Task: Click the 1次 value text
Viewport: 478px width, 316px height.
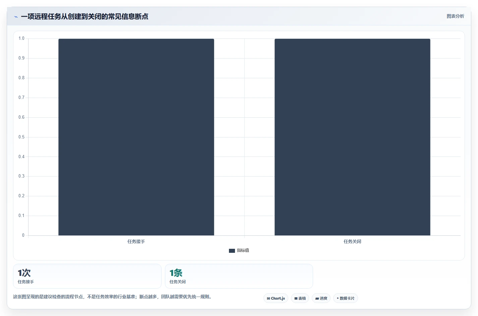Action: [x=24, y=273]
